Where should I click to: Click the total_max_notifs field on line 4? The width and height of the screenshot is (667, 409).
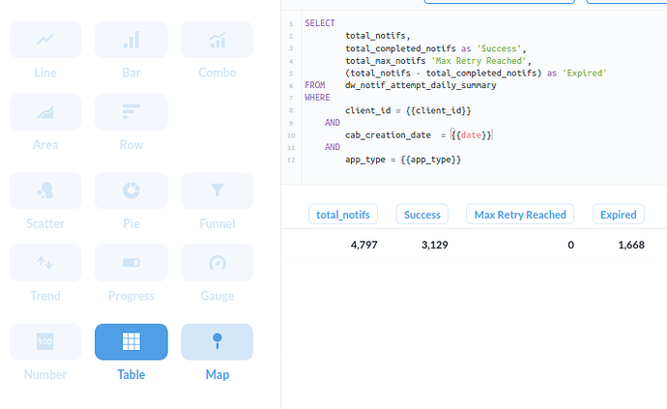[386, 61]
